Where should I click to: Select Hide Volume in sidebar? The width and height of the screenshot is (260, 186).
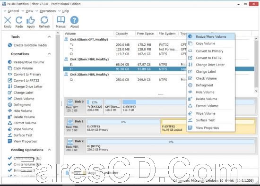pos(20,111)
